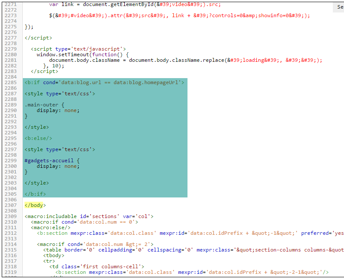Click the td class='first columns-cell' line

pos(96,267)
